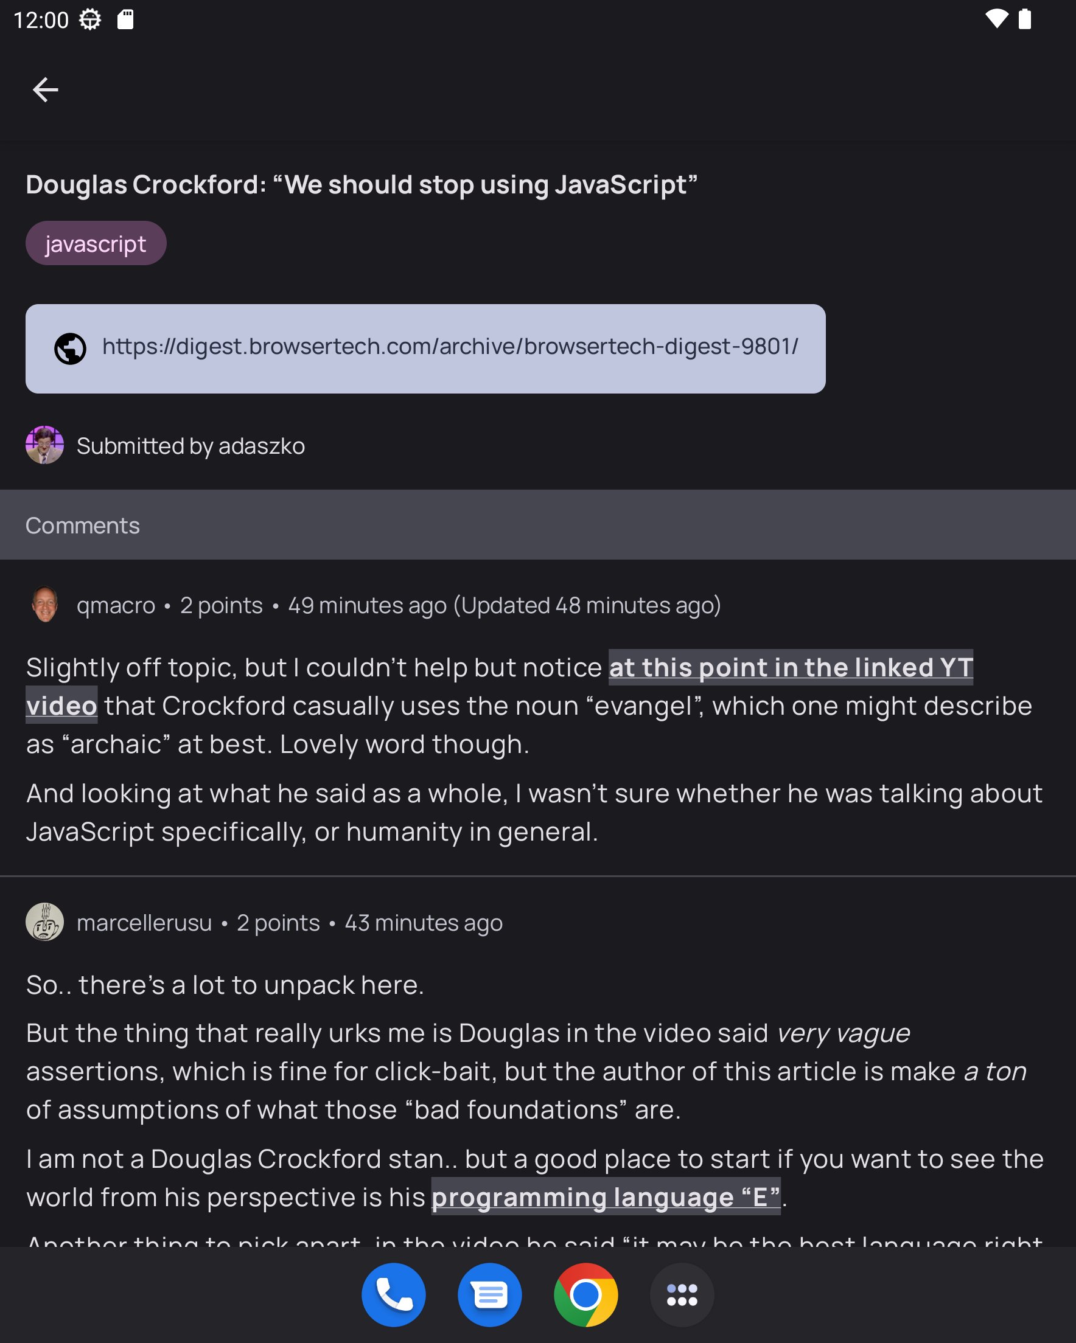Tap the qmacro username
This screenshot has height=1343, width=1076.
point(116,605)
